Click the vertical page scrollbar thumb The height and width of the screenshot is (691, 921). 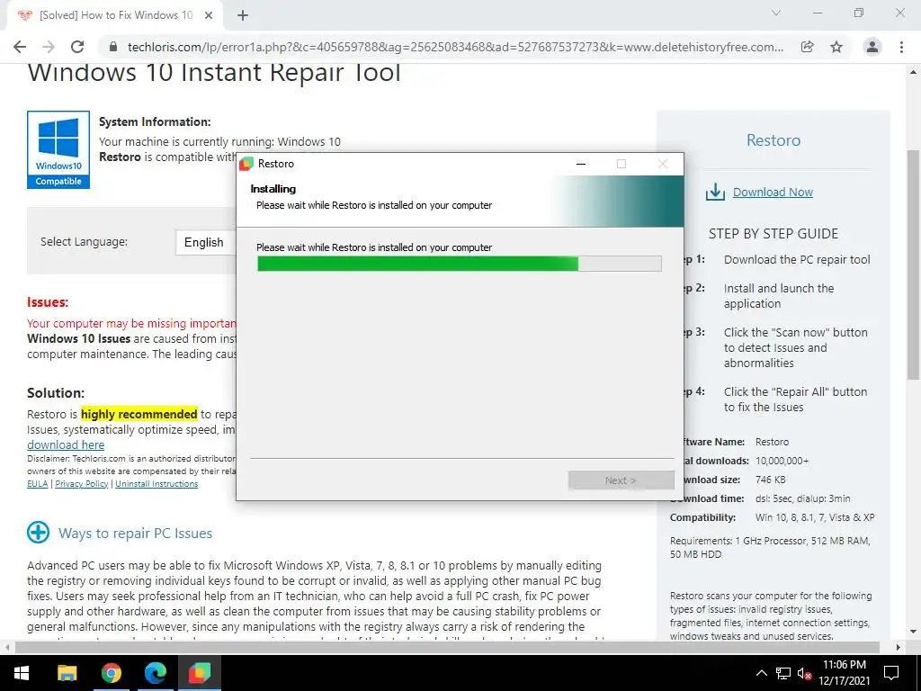click(x=913, y=265)
